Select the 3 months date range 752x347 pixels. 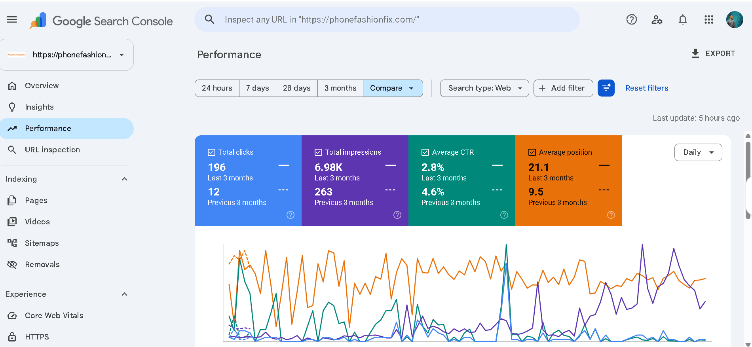(x=340, y=88)
